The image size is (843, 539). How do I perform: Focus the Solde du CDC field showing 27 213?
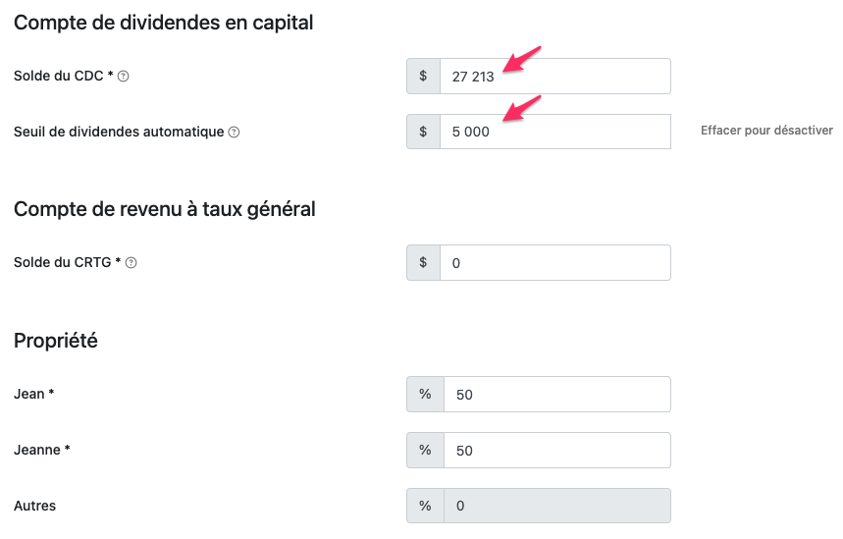point(555,76)
